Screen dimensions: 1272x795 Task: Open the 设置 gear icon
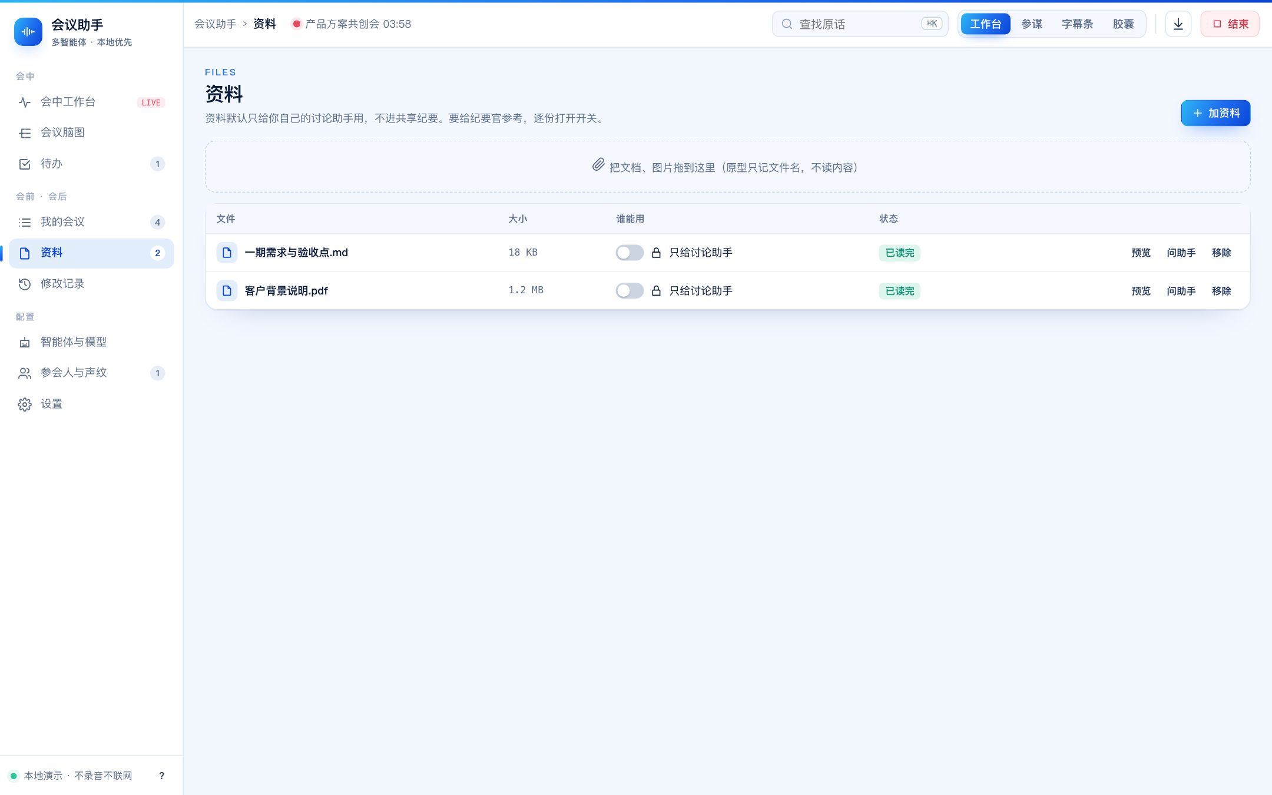(25, 405)
